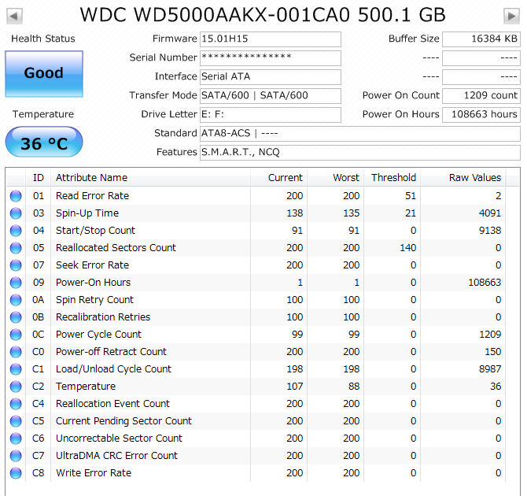Screen dimensions: 527x496
Task: Select the Spin Retry Count row name
Action: pos(94,300)
